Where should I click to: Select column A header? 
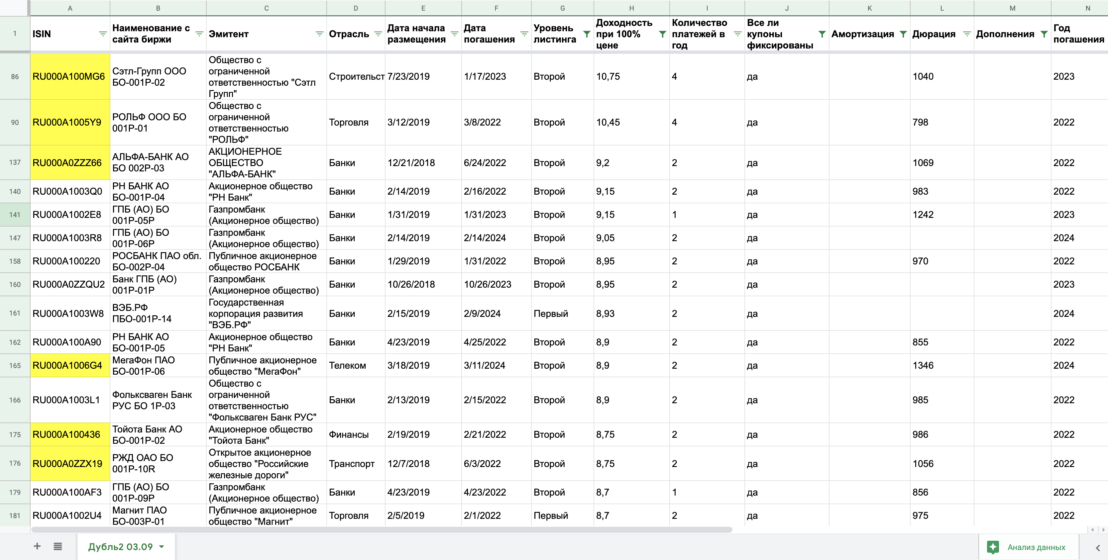[x=70, y=8]
